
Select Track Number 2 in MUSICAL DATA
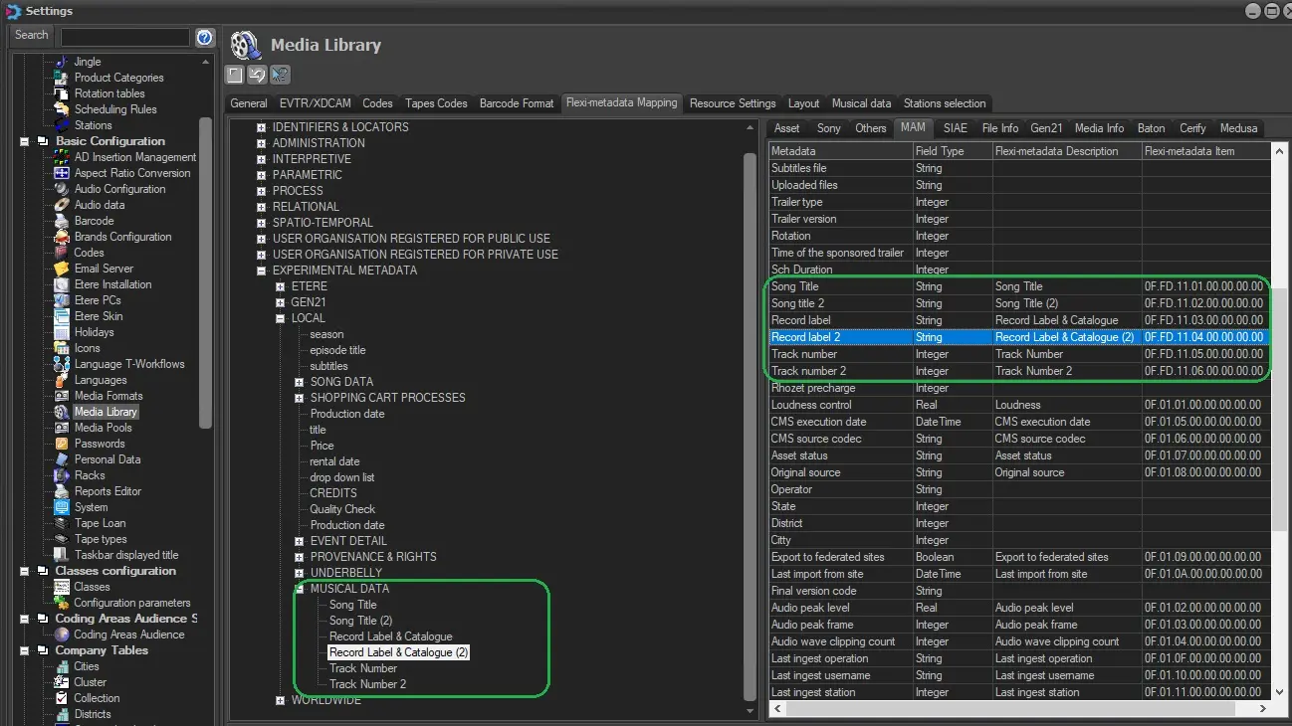coord(367,684)
